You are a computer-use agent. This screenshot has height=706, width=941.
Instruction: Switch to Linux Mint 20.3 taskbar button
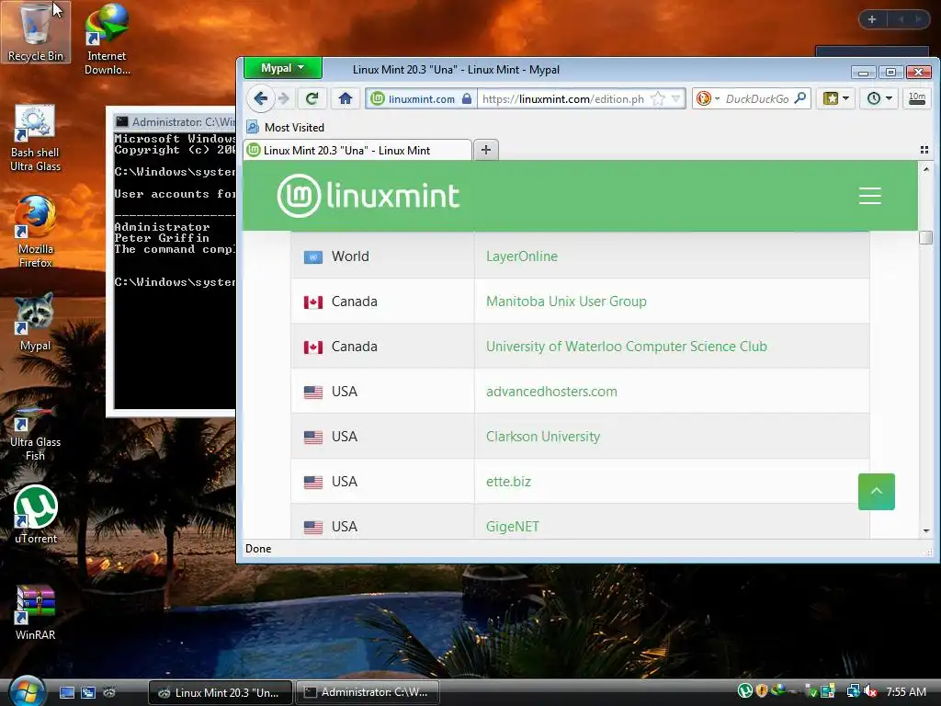(x=221, y=692)
